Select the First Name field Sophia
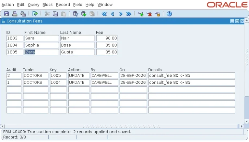 click(x=41, y=45)
